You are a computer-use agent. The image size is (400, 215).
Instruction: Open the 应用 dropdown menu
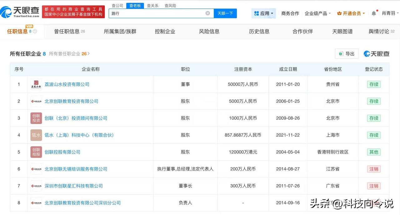(263, 13)
